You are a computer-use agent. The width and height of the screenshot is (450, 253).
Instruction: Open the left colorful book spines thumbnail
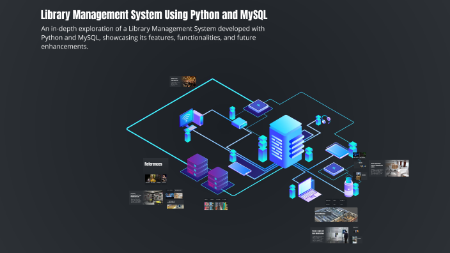coord(209,206)
